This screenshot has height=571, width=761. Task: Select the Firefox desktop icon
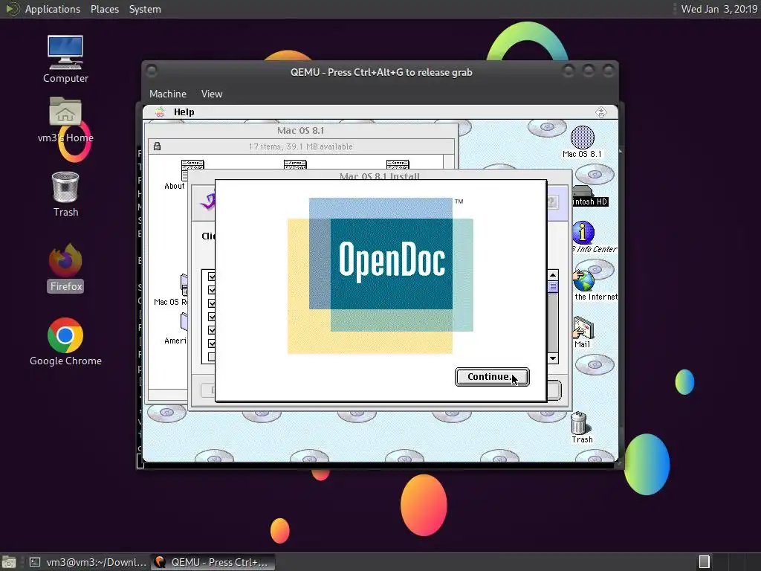tap(65, 261)
